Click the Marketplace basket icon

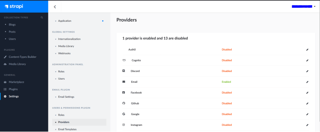click(5, 82)
